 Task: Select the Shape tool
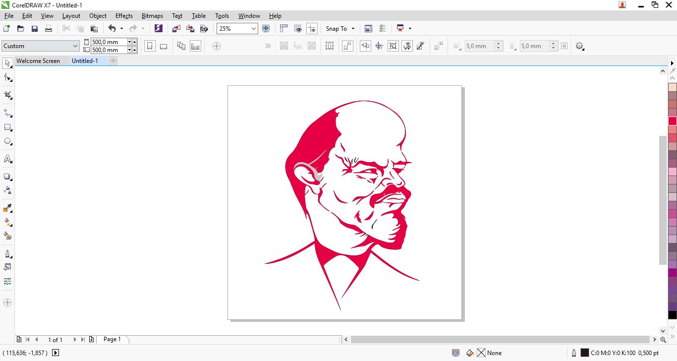[7, 78]
